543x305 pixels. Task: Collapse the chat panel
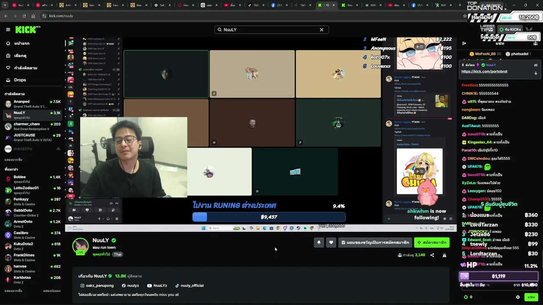coord(464,43)
